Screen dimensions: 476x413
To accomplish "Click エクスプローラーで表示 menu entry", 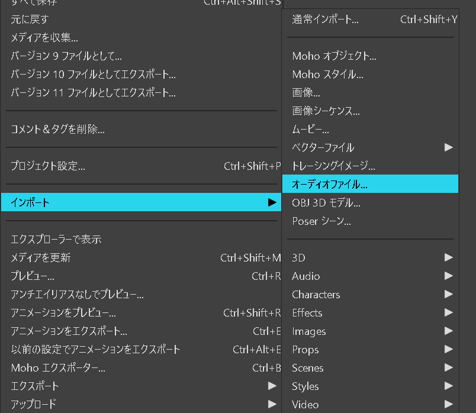I will [x=56, y=239].
